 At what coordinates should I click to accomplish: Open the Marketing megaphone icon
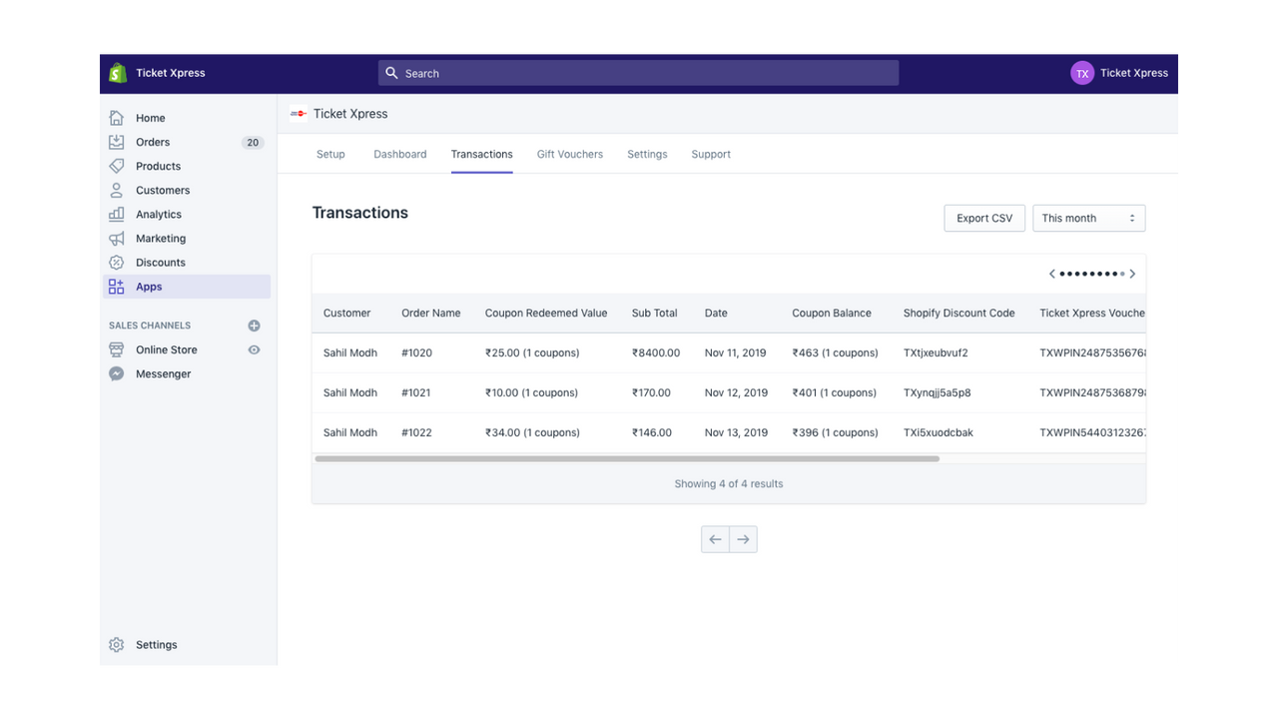(x=117, y=238)
